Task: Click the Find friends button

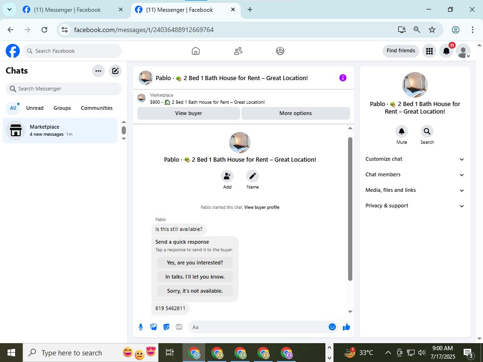Action: pyautogui.click(x=401, y=51)
